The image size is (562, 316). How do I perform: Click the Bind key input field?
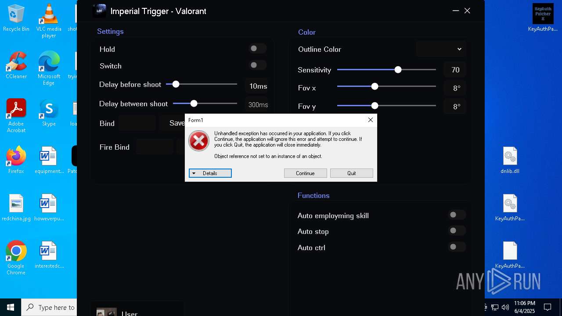coord(137,123)
